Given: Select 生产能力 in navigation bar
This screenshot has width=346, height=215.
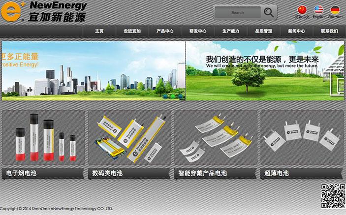Looking at the screenshot, I should [x=231, y=31].
